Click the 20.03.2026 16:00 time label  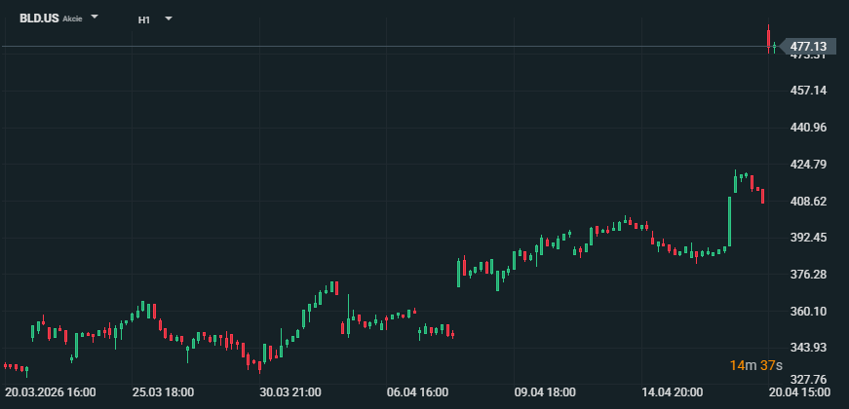[x=50, y=392]
